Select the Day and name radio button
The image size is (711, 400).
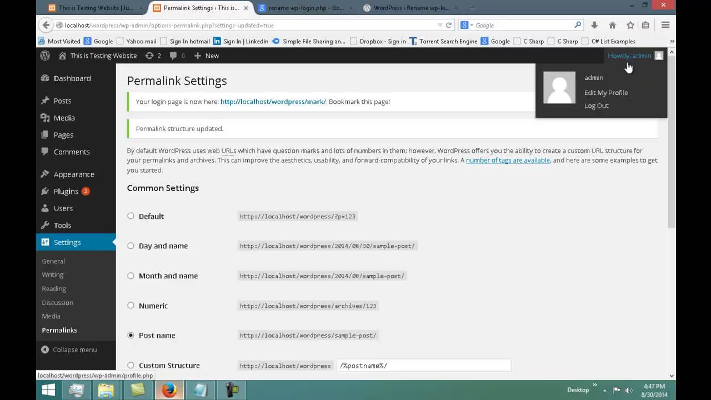coord(131,246)
